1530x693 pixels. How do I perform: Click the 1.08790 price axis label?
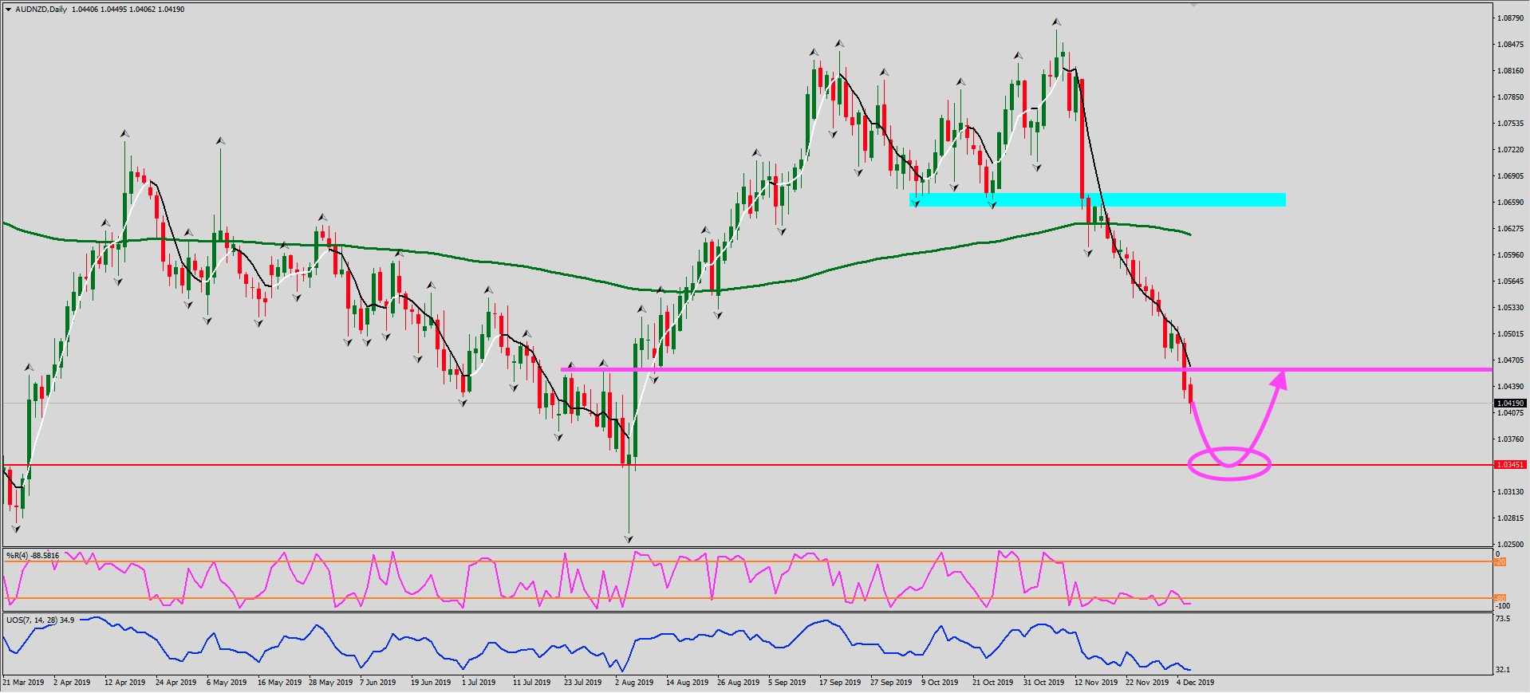(x=1510, y=18)
